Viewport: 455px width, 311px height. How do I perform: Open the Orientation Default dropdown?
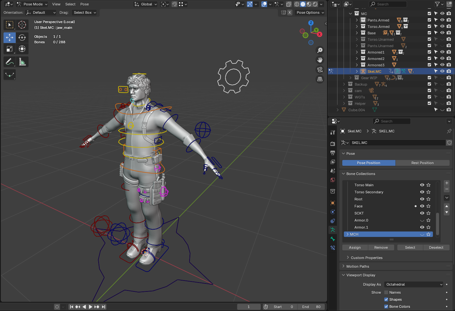[x=41, y=13]
